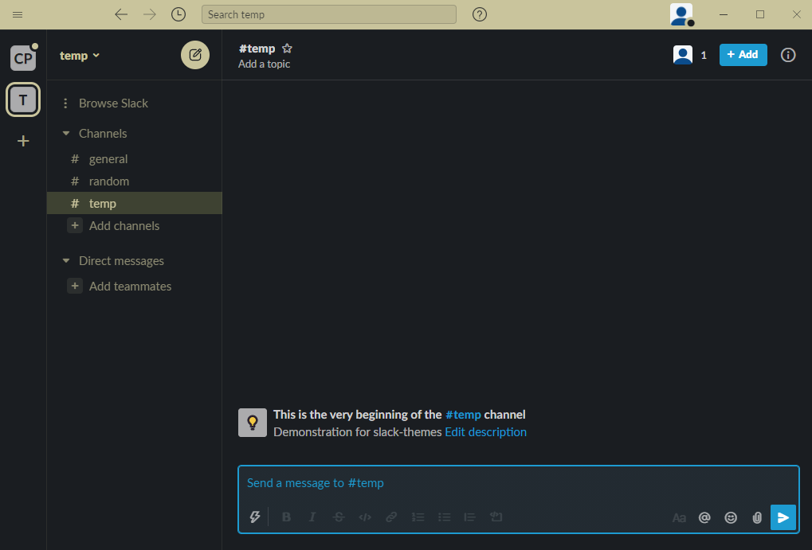Click Add a topic

264,64
